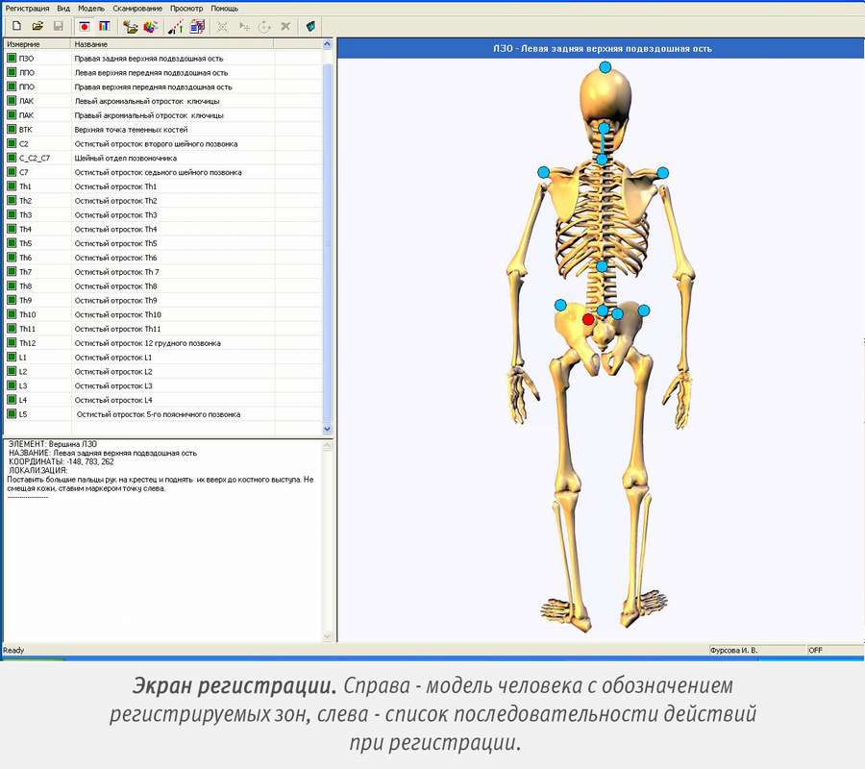This screenshot has width=865, height=769.
Task: Open the colored bar chart tool
Action: click(x=105, y=26)
